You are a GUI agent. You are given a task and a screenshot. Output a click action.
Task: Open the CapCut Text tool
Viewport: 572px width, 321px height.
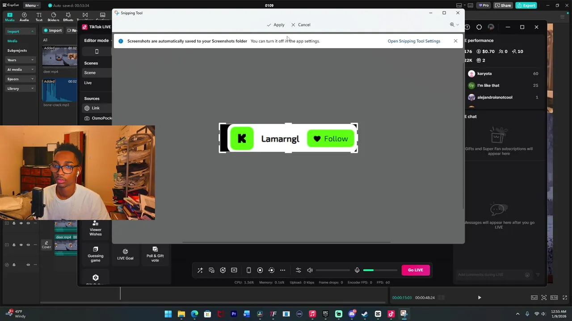(39, 17)
